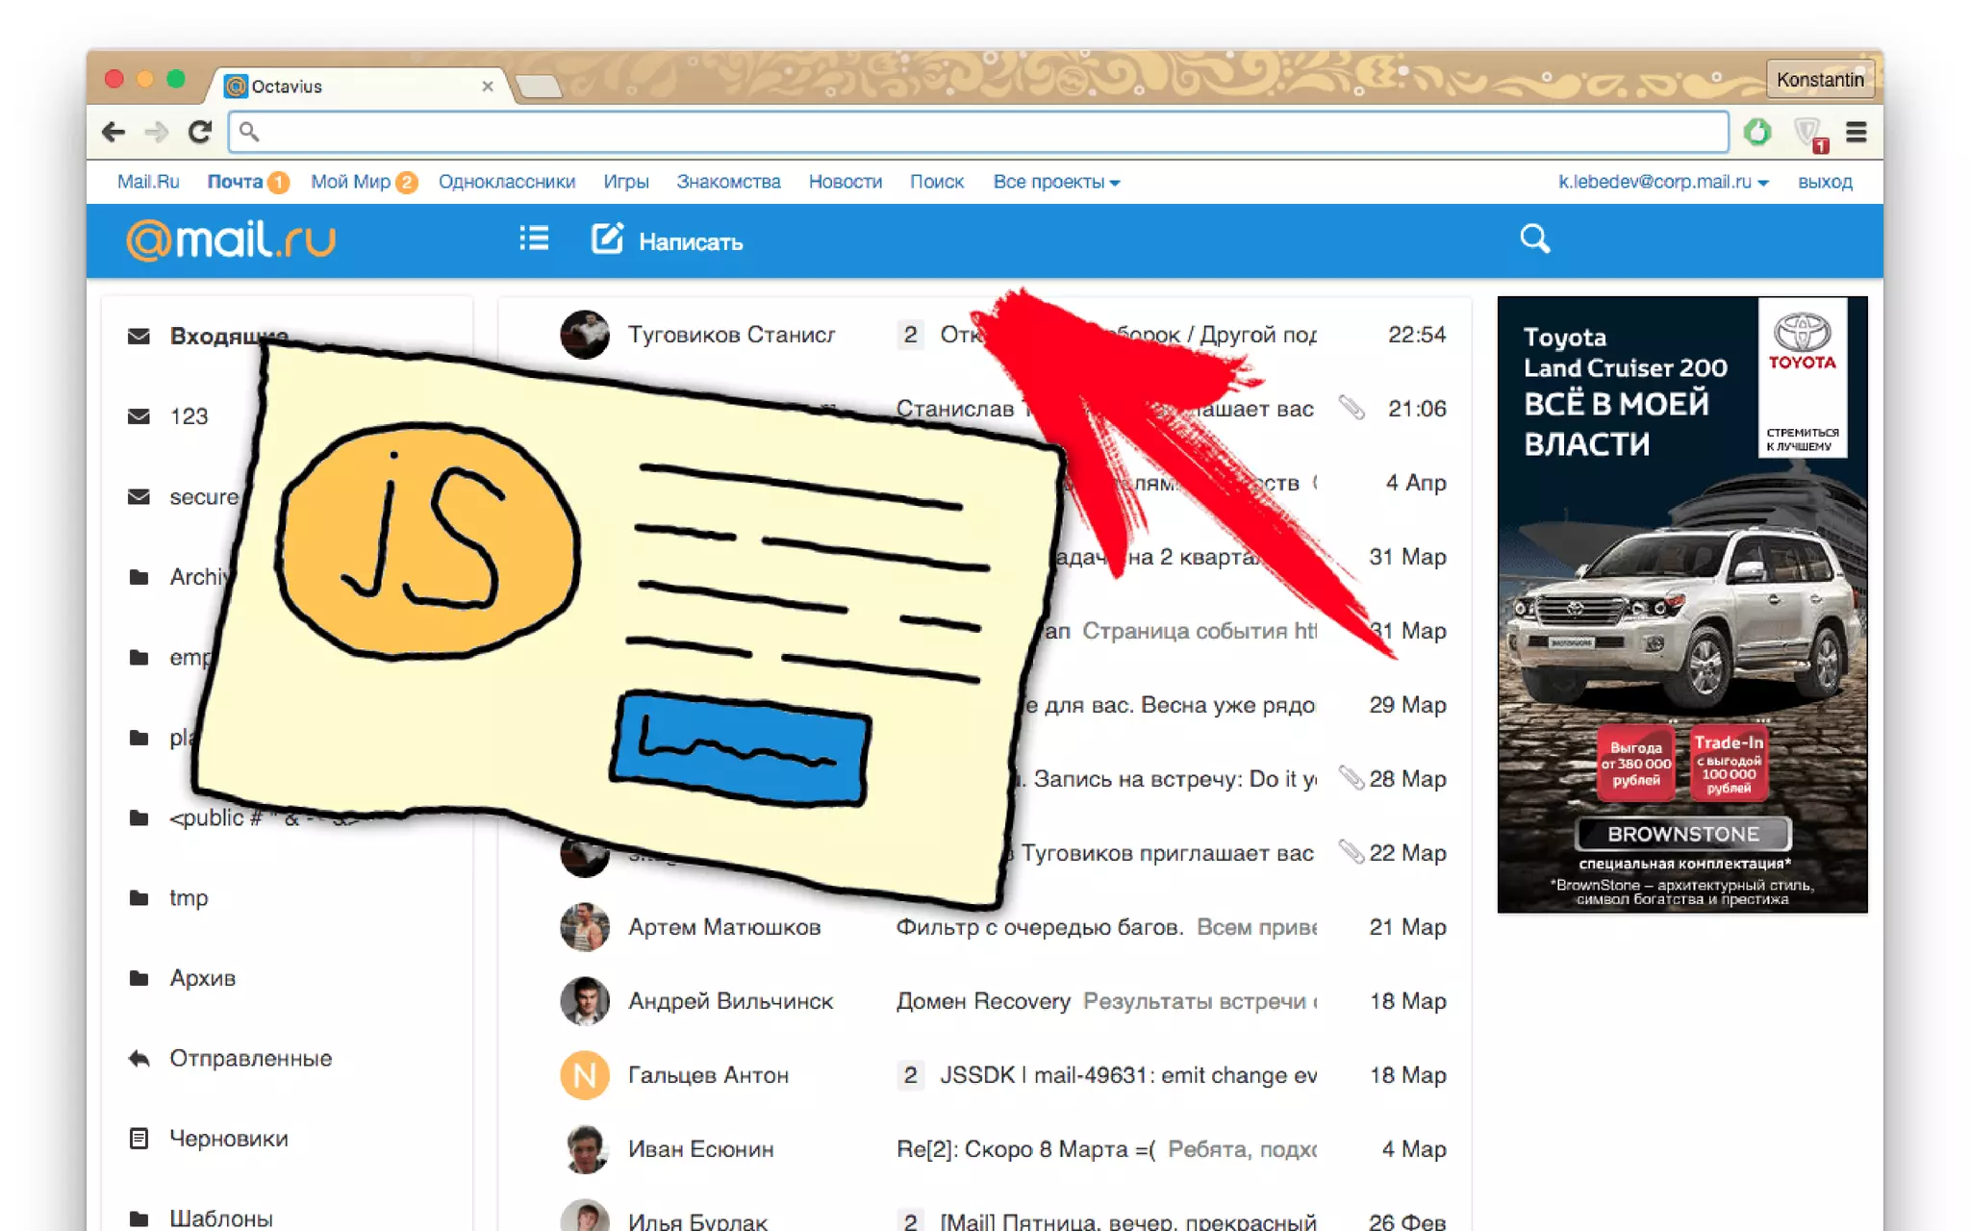Image resolution: width=1970 pixels, height=1231 pixels.
Task: Click the compose pencil icon
Action: click(x=607, y=239)
